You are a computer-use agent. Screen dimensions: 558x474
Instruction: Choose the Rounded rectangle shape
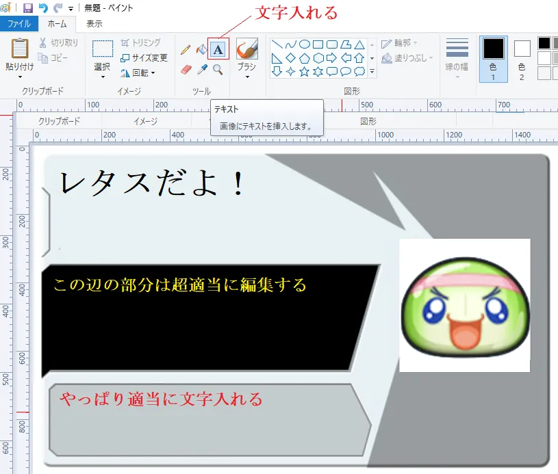tap(331, 44)
